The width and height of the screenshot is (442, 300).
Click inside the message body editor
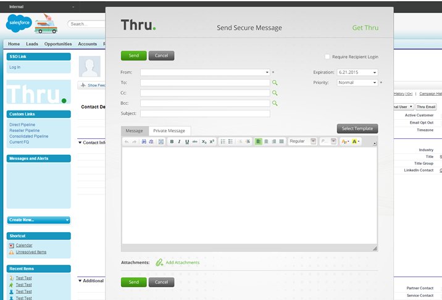click(x=249, y=196)
